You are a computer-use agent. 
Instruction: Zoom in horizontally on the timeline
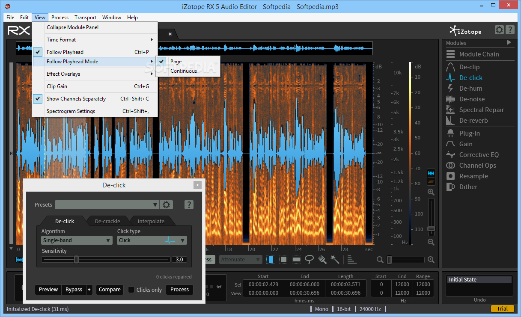point(431,260)
